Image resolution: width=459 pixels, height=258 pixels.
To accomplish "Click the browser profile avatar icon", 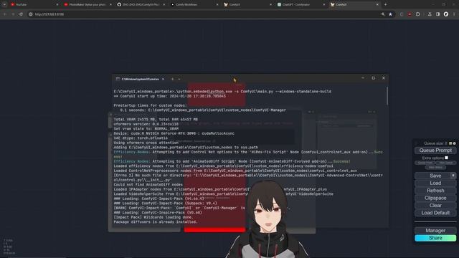I will pos(446,14).
